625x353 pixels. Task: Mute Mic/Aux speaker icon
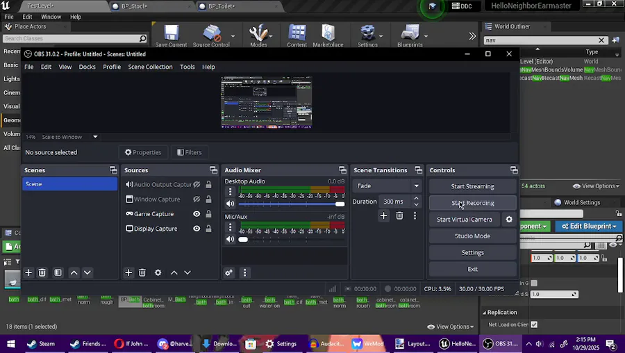tap(230, 239)
